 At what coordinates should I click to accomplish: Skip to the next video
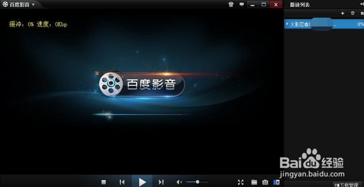(161, 182)
